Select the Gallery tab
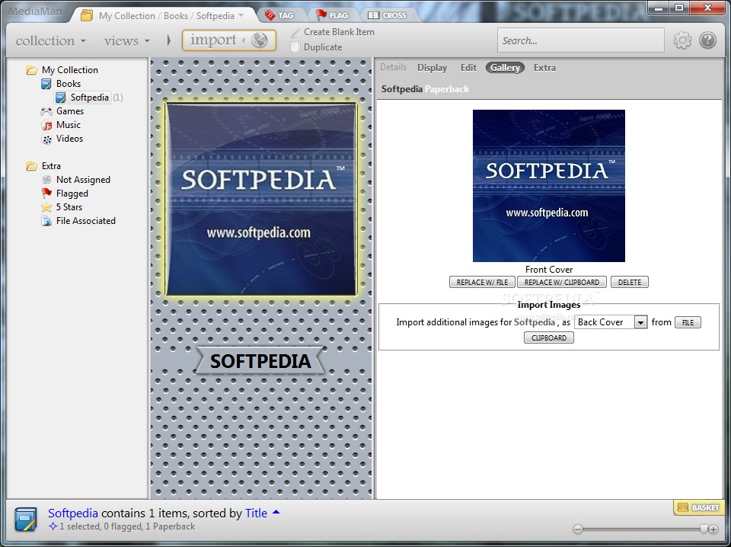 pos(505,68)
